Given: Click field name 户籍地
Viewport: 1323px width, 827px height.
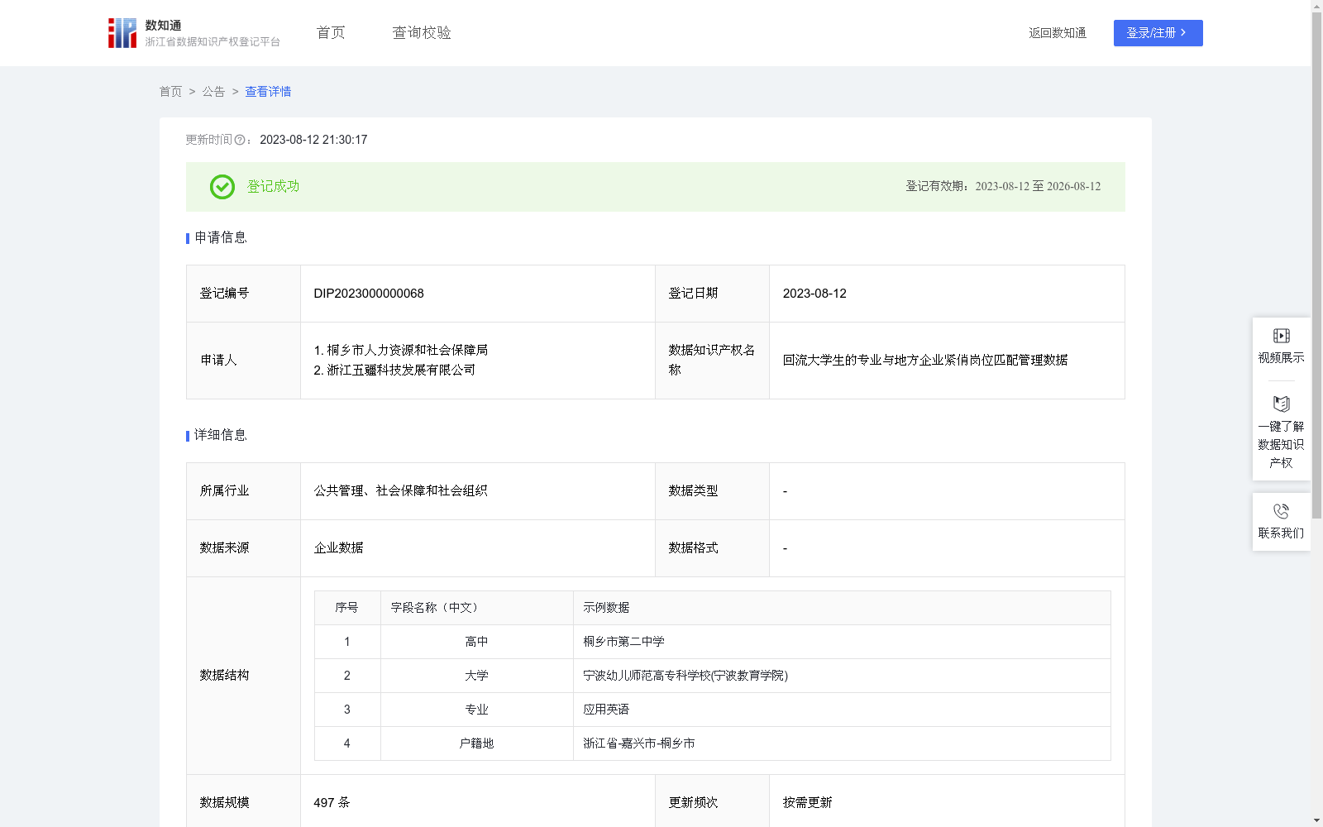Looking at the screenshot, I should 476,743.
